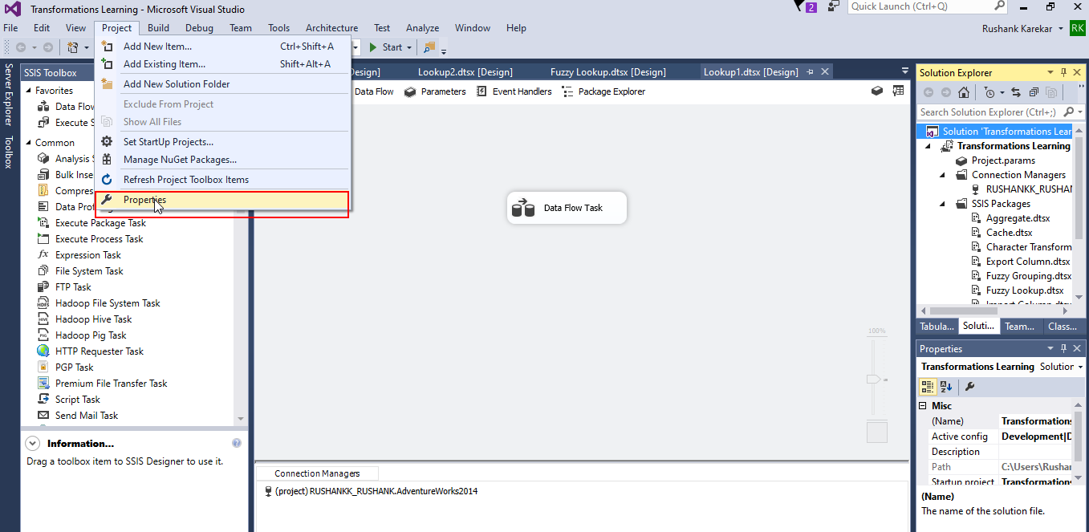Click the Data Flow Task on design canvas
1089x532 pixels.
[567, 208]
